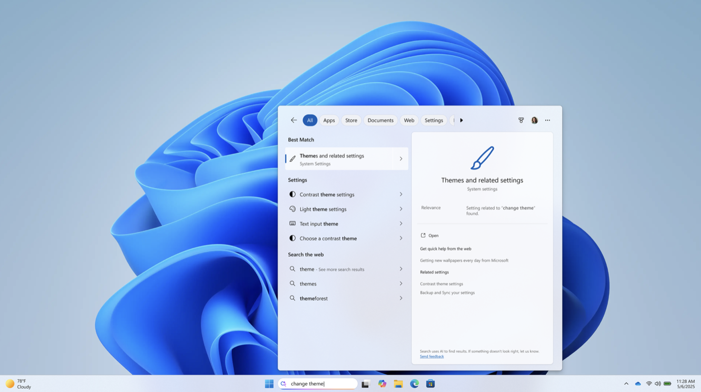The height and width of the screenshot is (392, 701).
Task: Expand the themeforest web suggestion chevron
Action: pyautogui.click(x=401, y=298)
